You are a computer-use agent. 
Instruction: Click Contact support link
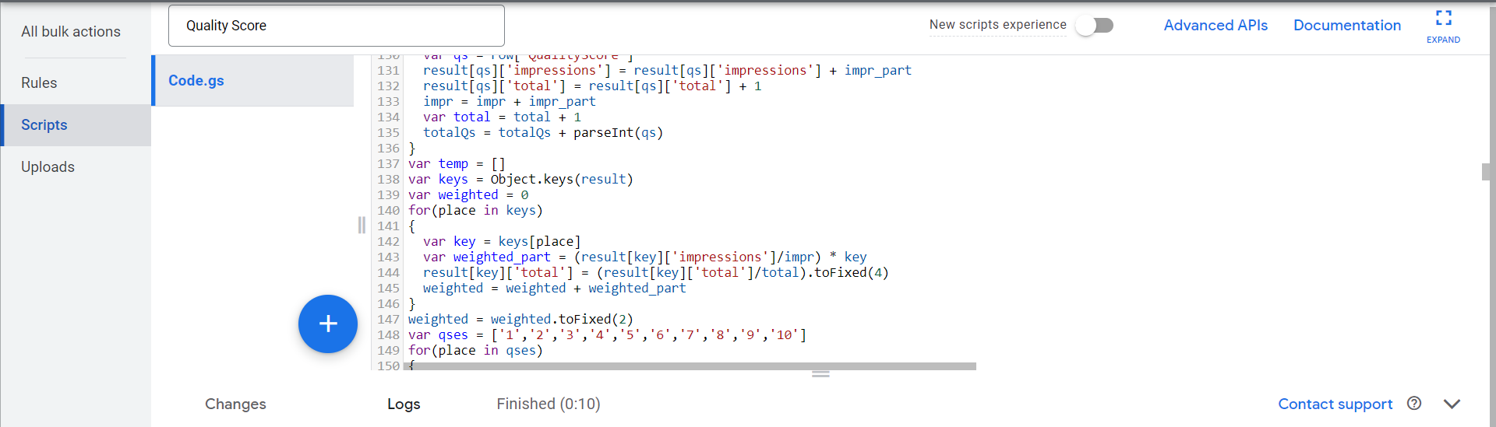[1335, 404]
